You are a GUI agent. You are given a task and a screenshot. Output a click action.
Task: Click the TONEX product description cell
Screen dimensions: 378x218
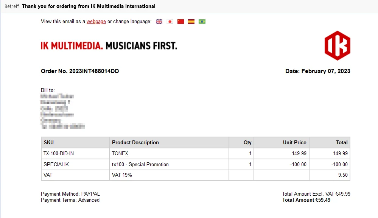point(169,153)
